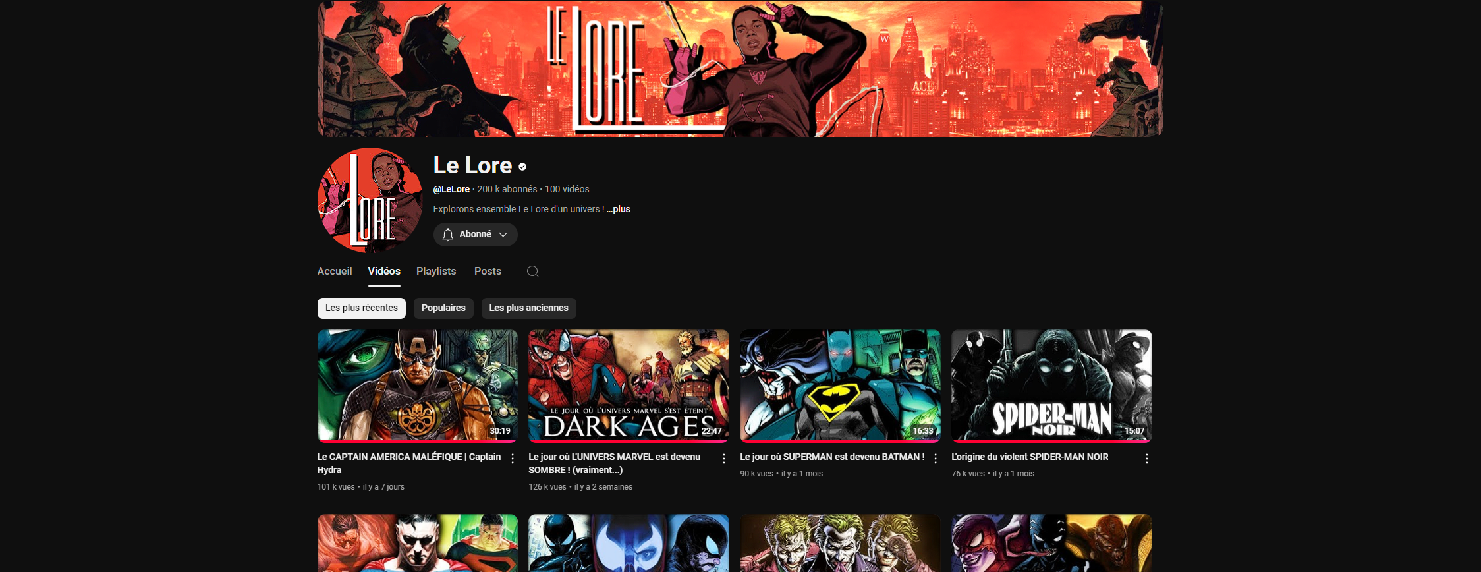Screen dimensions: 1481x572
Task: Click the round Le Lore channel avatar
Action: (370, 200)
